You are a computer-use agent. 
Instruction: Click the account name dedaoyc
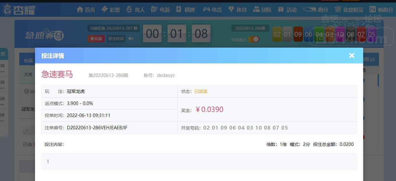166,75
